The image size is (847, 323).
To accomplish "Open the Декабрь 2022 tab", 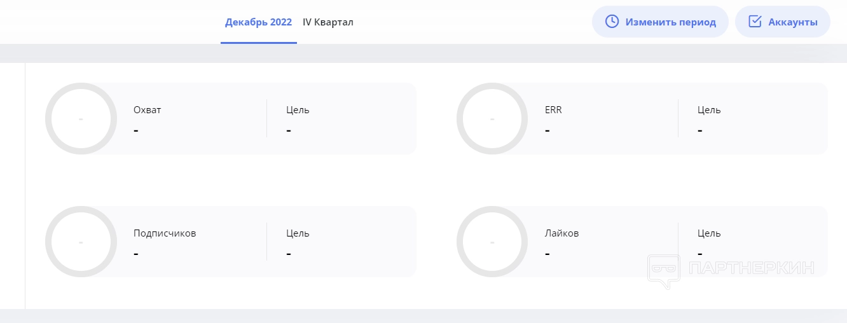I will (258, 22).
